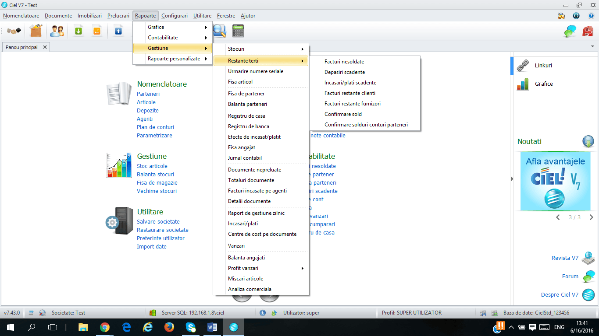Viewport: 599px width, 336px height.
Task: Click the calculator icon in toolbar
Action: [238, 31]
